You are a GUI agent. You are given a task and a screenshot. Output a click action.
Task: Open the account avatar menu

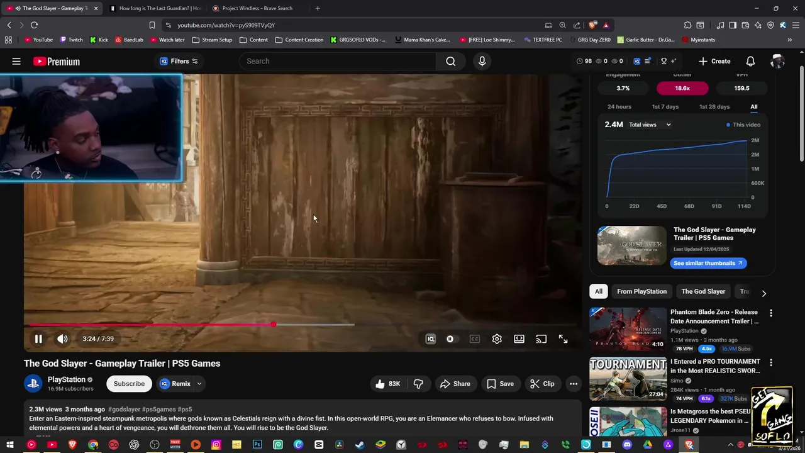pyautogui.click(x=777, y=61)
